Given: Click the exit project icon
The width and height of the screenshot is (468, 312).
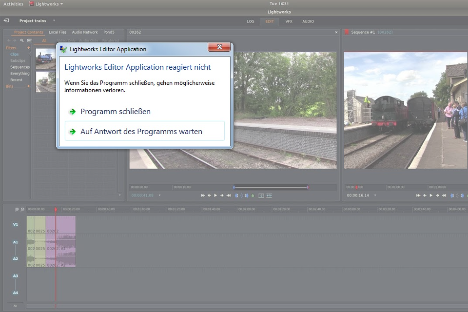Looking at the screenshot, I should (6, 20).
